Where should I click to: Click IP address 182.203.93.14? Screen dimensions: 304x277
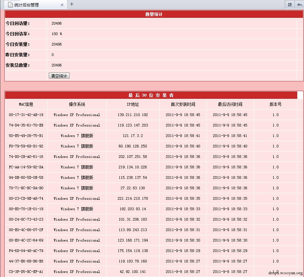(x=133, y=209)
